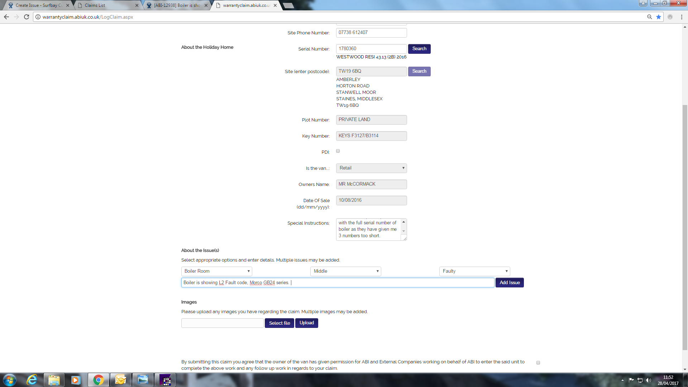Open the Chrome three-dot menu
The image size is (688, 387).
pos(682,17)
